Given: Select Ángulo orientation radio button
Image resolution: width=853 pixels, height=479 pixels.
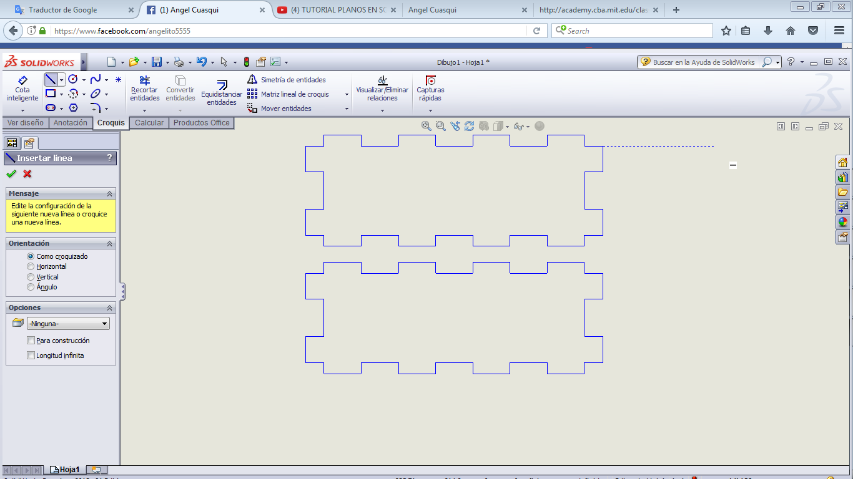Looking at the screenshot, I should pyautogui.click(x=31, y=287).
